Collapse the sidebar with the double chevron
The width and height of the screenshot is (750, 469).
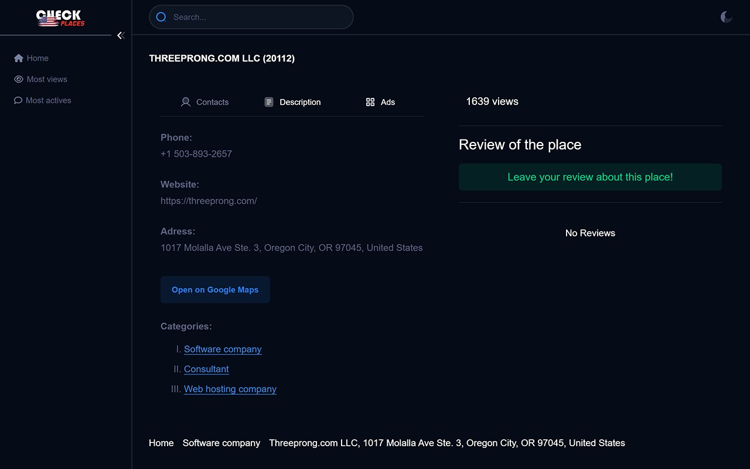pyautogui.click(x=120, y=36)
